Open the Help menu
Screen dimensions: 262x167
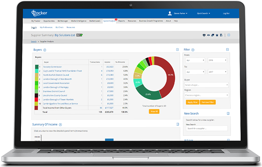pos(176,21)
